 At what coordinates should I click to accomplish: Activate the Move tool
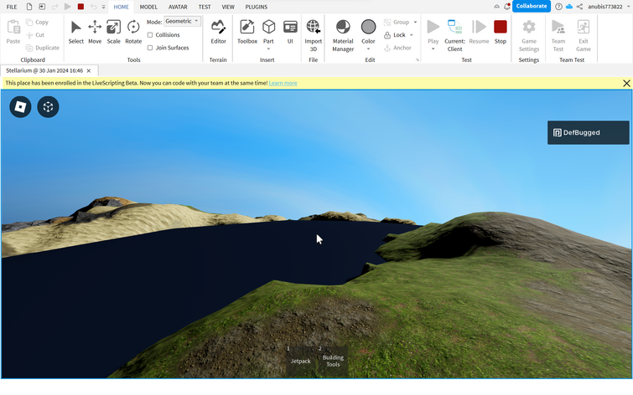[x=95, y=33]
